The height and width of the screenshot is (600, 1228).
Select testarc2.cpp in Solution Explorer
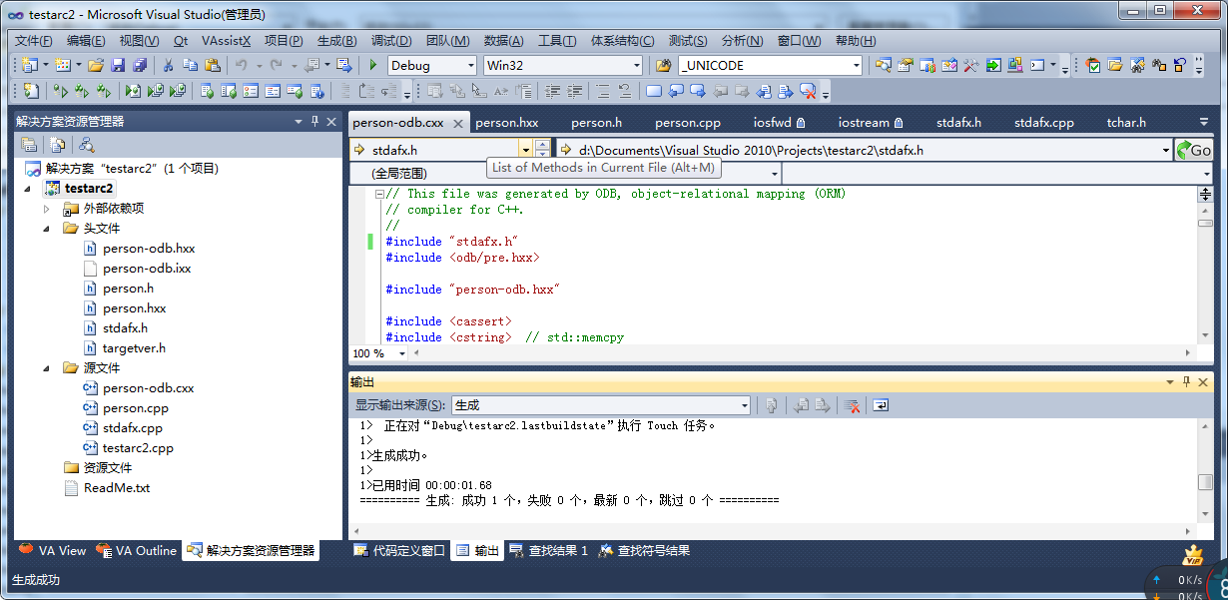138,448
